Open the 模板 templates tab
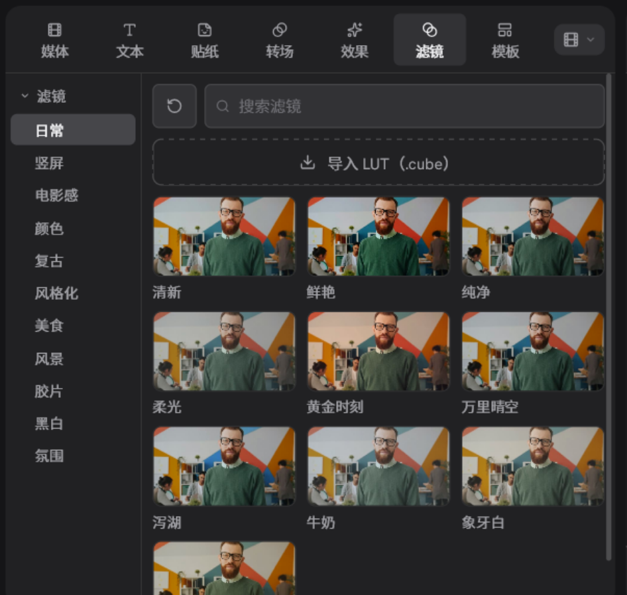This screenshot has height=595, width=627. [505, 40]
